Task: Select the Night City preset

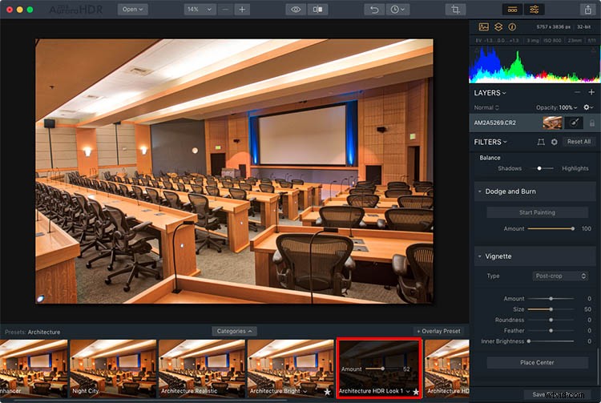Action: point(113,369)
